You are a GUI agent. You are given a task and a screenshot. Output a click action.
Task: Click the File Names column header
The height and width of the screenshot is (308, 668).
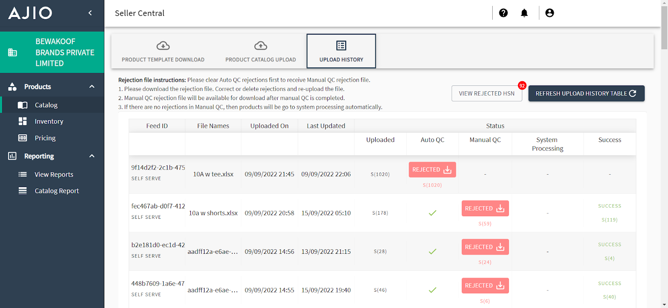click(x=213, y=126)
